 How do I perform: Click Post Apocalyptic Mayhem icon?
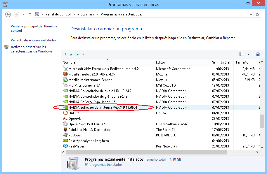click(x=65, y=140)
